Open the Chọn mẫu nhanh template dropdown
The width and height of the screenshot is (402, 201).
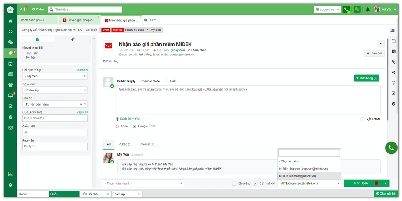coord(143,184)
